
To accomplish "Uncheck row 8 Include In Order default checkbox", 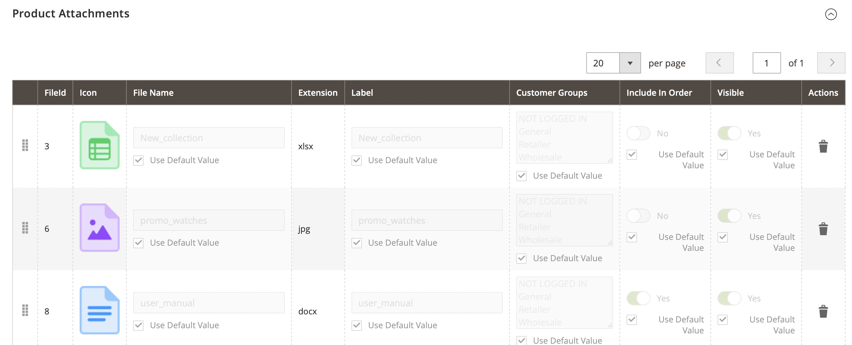I will (x=632, y=320).
